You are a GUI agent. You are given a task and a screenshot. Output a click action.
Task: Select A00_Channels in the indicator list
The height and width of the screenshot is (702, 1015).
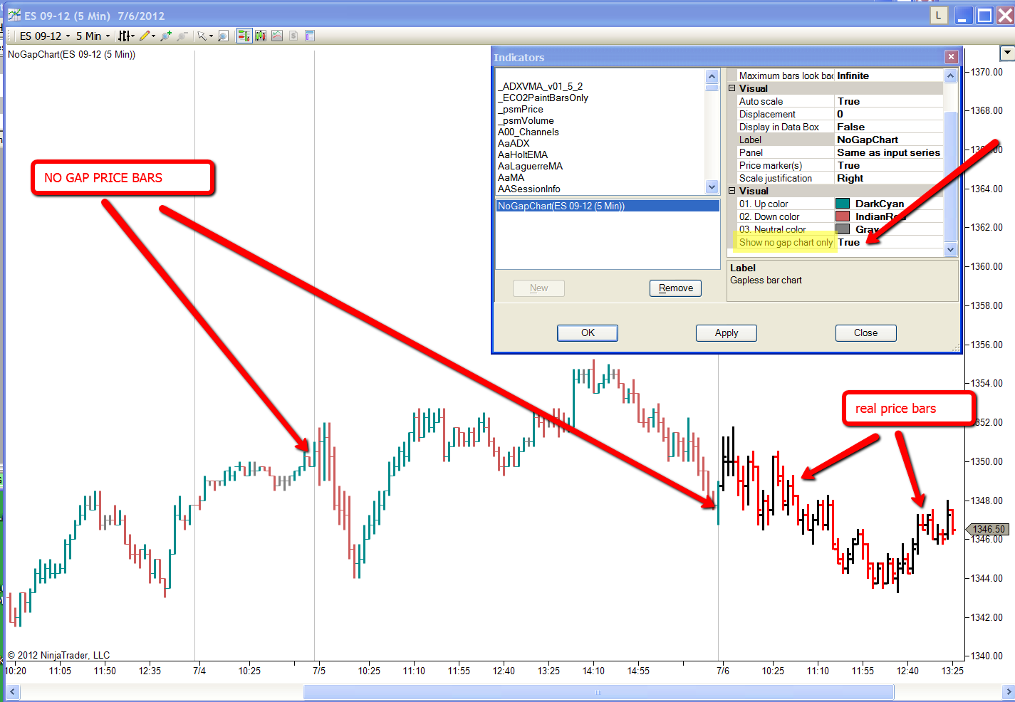tap(529, 132)
